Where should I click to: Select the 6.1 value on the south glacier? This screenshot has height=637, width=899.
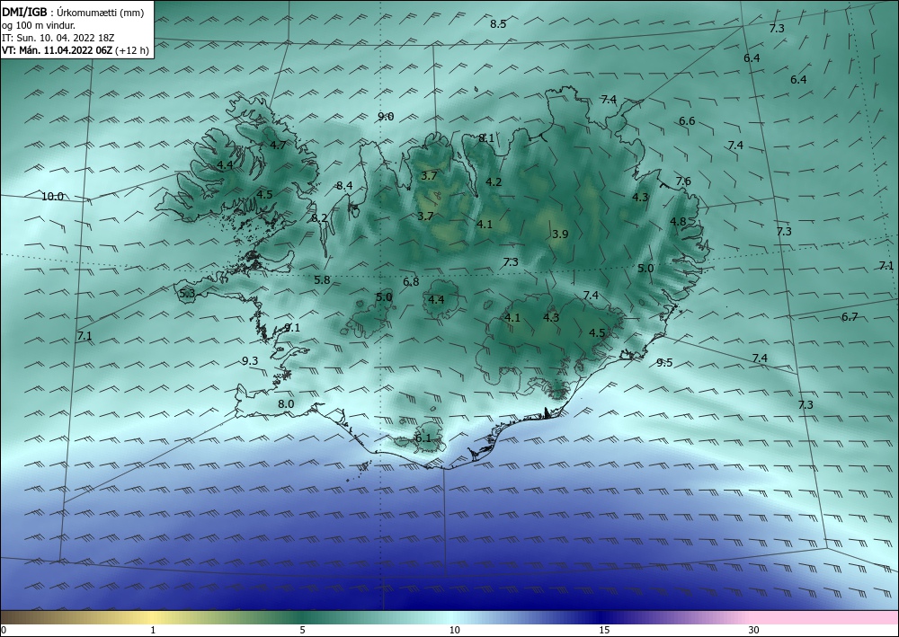(423, 438)
